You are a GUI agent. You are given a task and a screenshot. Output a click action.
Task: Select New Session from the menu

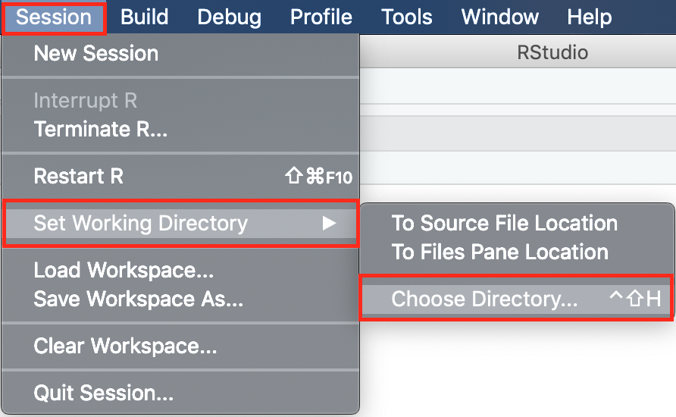[x=96, y=54]
